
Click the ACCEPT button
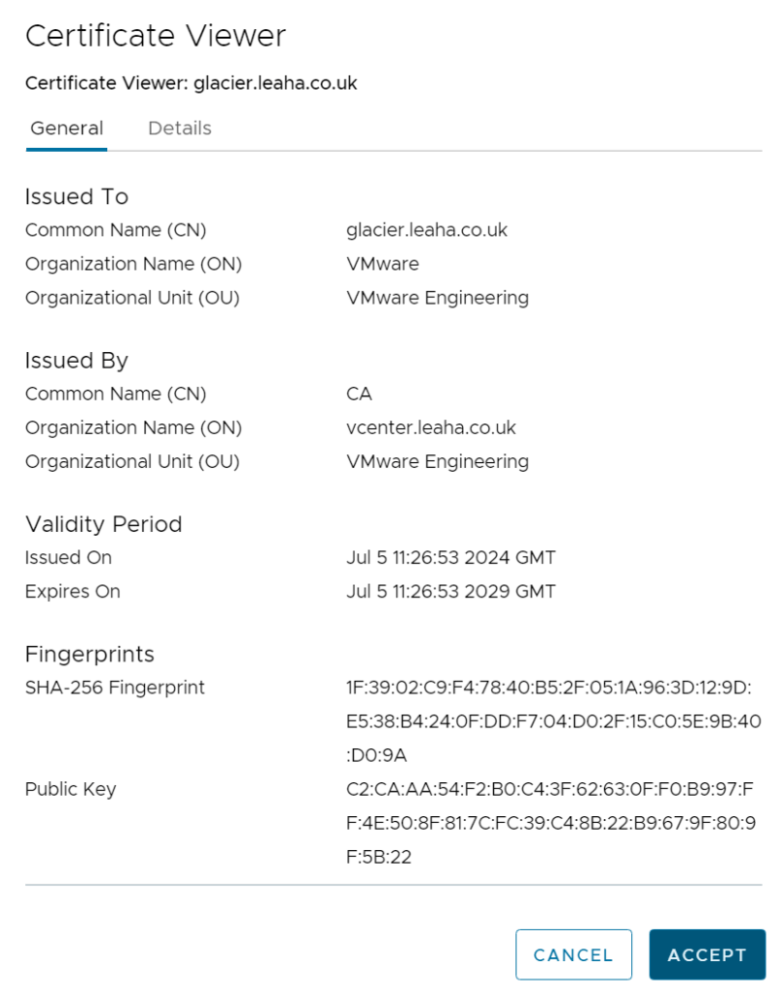pyautogui.click(x=707, y=955)
